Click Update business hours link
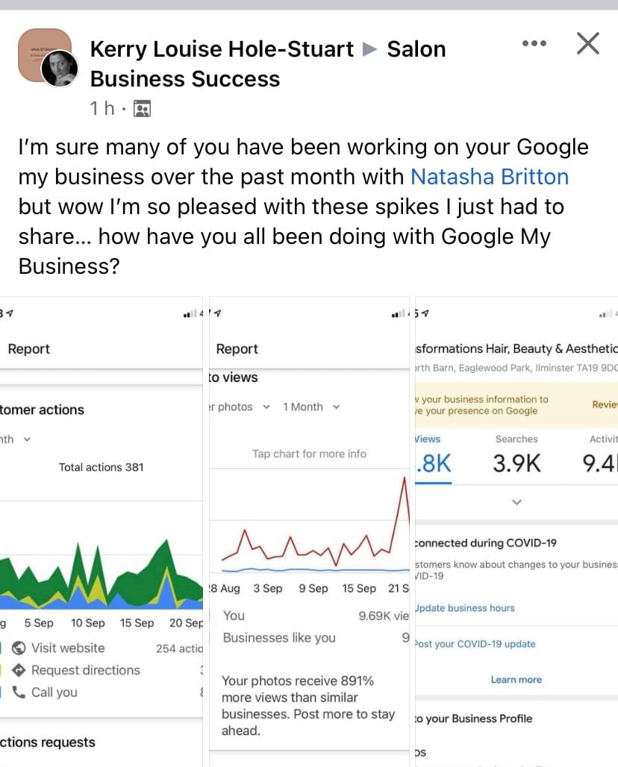Viewport: 618px width, 767px height. click(x=466, y=608)
